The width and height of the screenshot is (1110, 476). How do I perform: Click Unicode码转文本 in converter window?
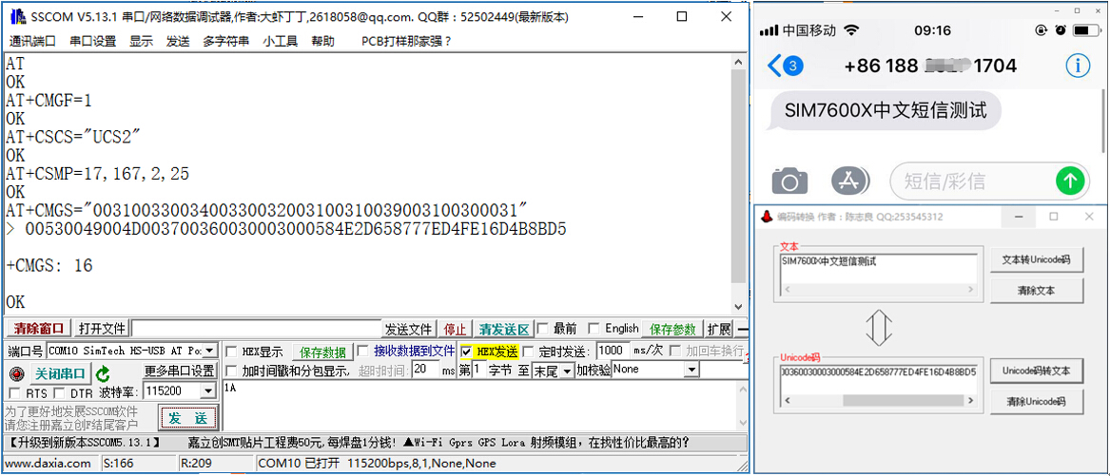tap(1037, 371)
